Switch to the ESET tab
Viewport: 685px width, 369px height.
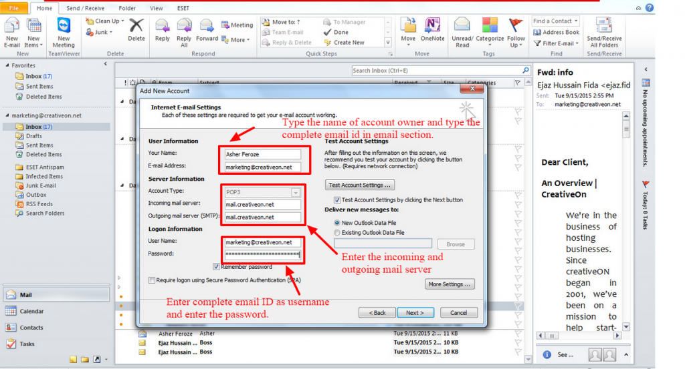coord(183,8)
